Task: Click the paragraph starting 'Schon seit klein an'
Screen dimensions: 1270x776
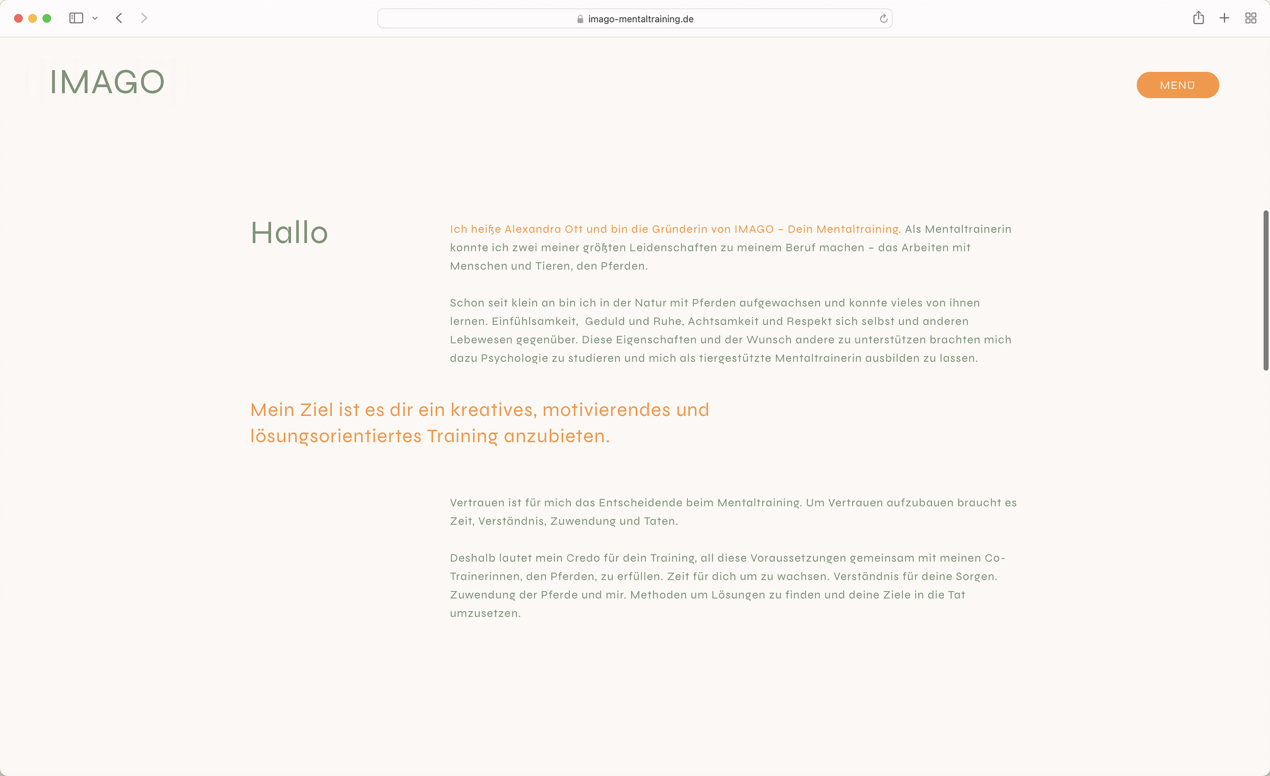Action: coord(731,330)
